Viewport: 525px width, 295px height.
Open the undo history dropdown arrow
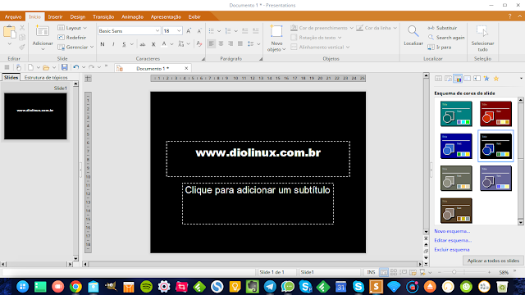[x=84, y=67]
